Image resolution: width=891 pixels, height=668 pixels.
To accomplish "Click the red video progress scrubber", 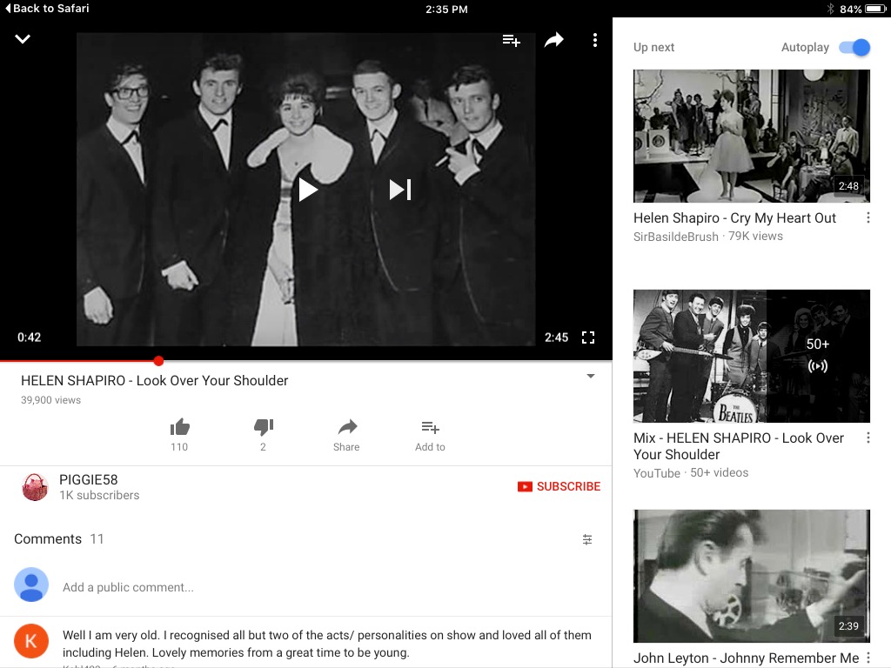I will point(158,361).
